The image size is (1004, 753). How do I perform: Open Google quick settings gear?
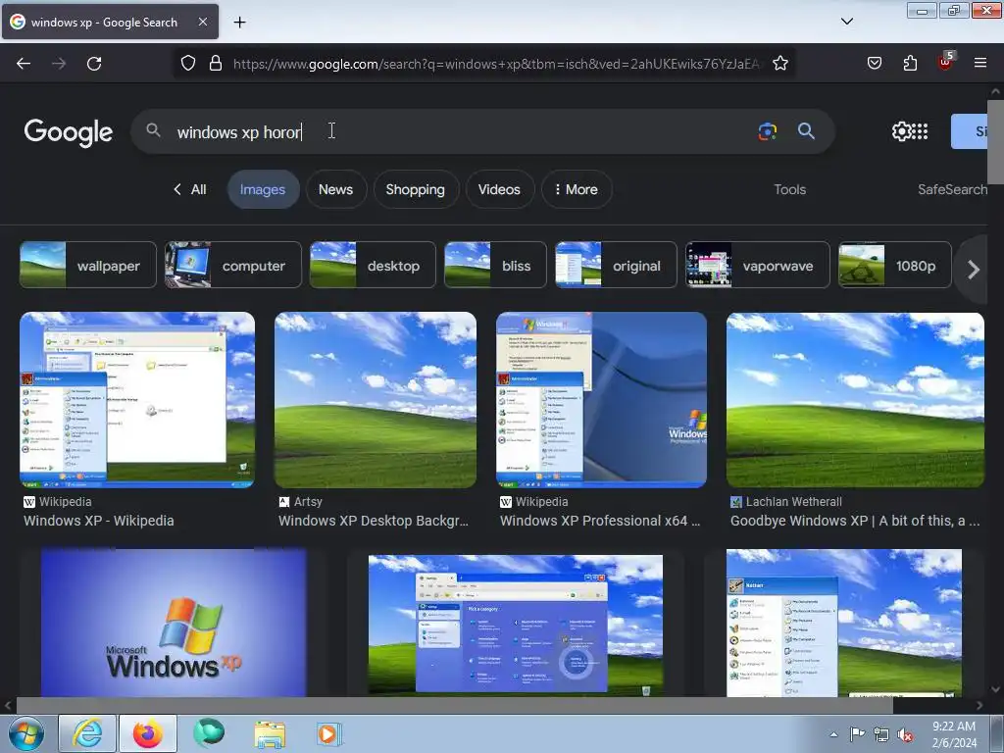pos(901,131)
